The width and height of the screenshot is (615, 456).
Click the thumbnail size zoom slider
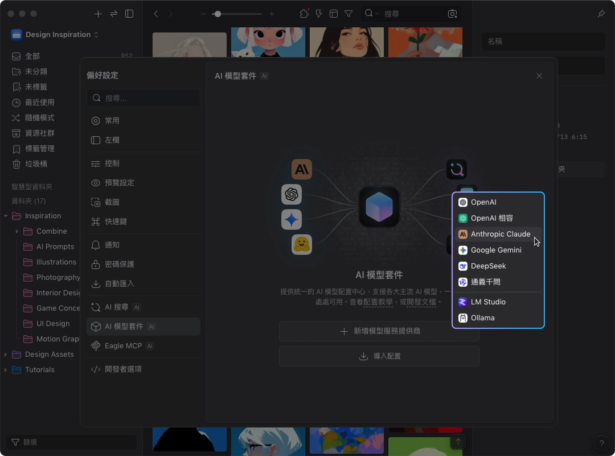tap(218, 14)
